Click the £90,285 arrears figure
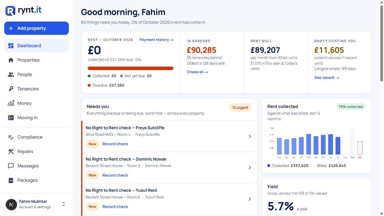Image resolution: width=384 pixels, height=216 pixels. [202, 50]
